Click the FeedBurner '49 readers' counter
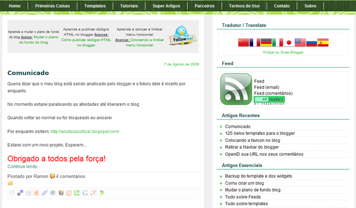This screenshot has height=208, width=356. click(269, 99)
